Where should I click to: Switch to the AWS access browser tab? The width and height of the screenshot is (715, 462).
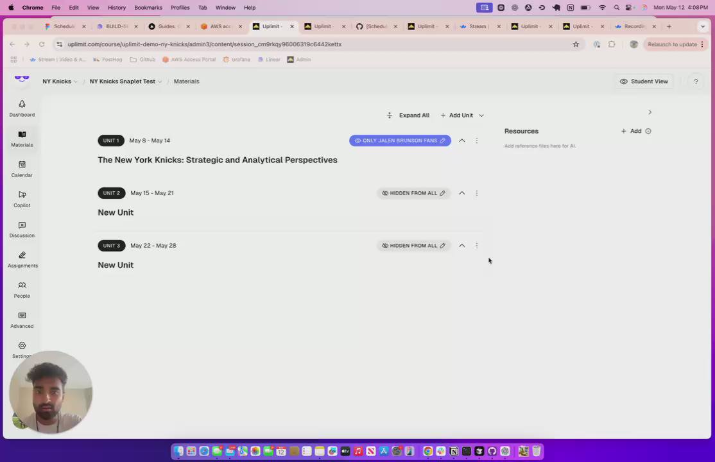[221, 26]
